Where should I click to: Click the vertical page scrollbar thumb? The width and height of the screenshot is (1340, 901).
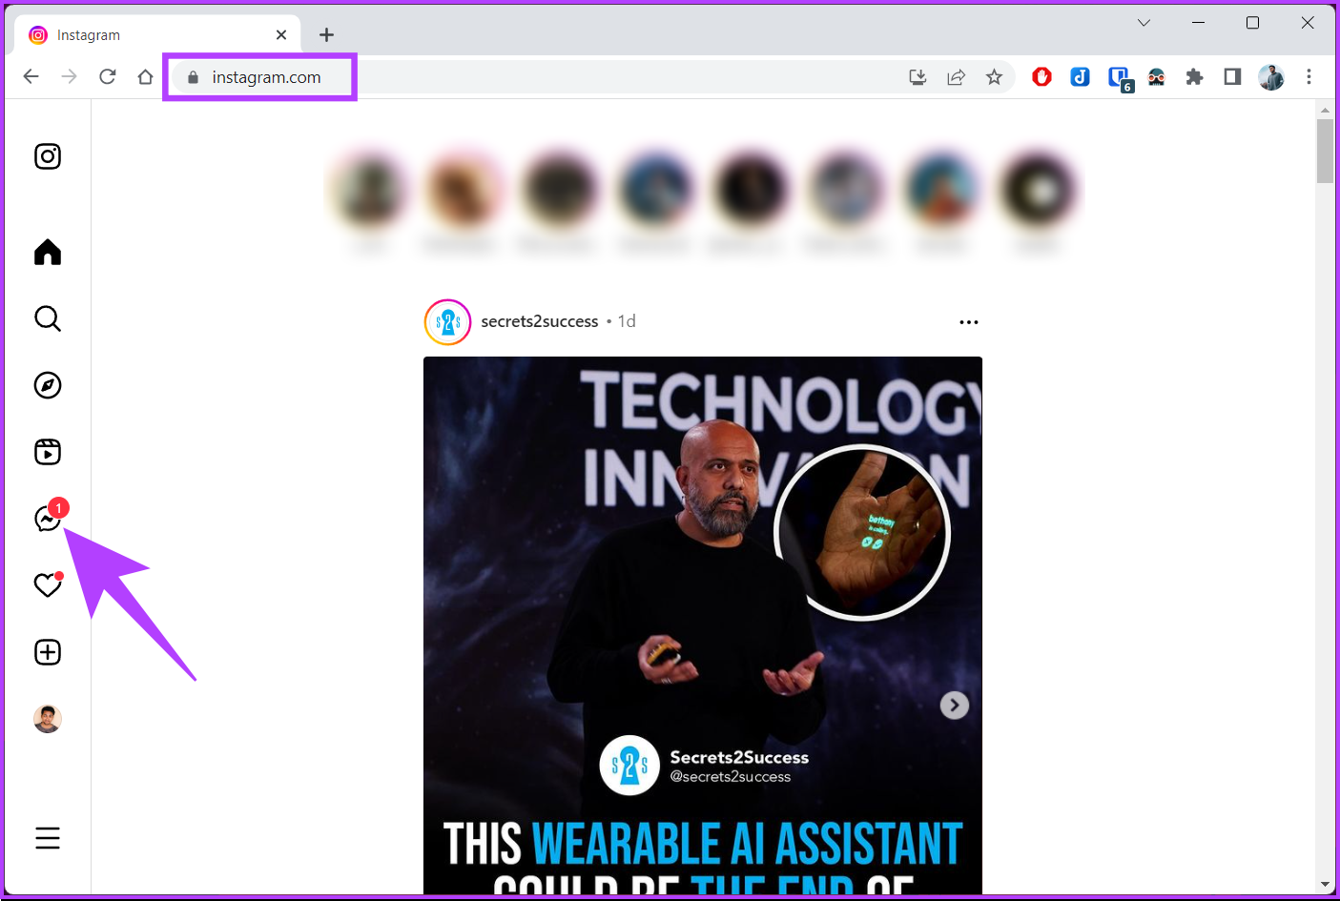[x=1325, y=151]
